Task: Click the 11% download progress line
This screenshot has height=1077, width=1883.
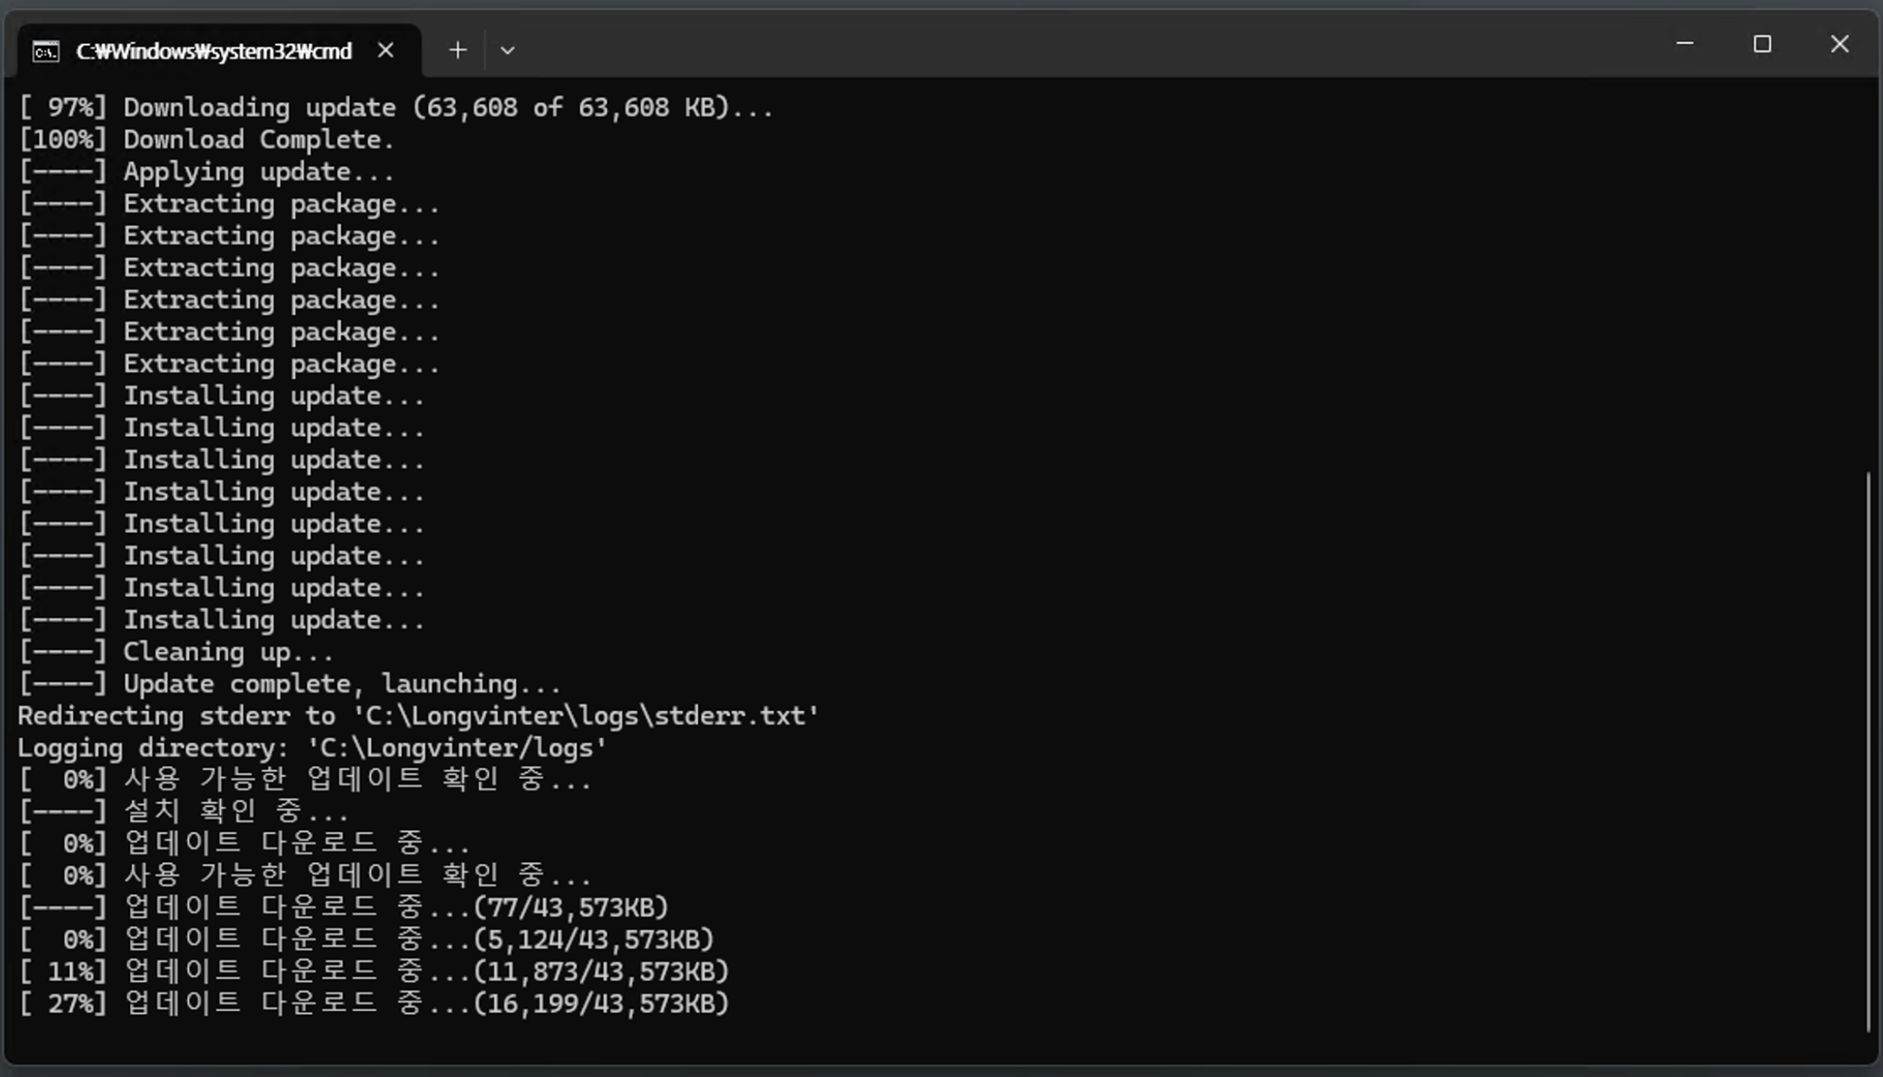Action: coord(374,972)
